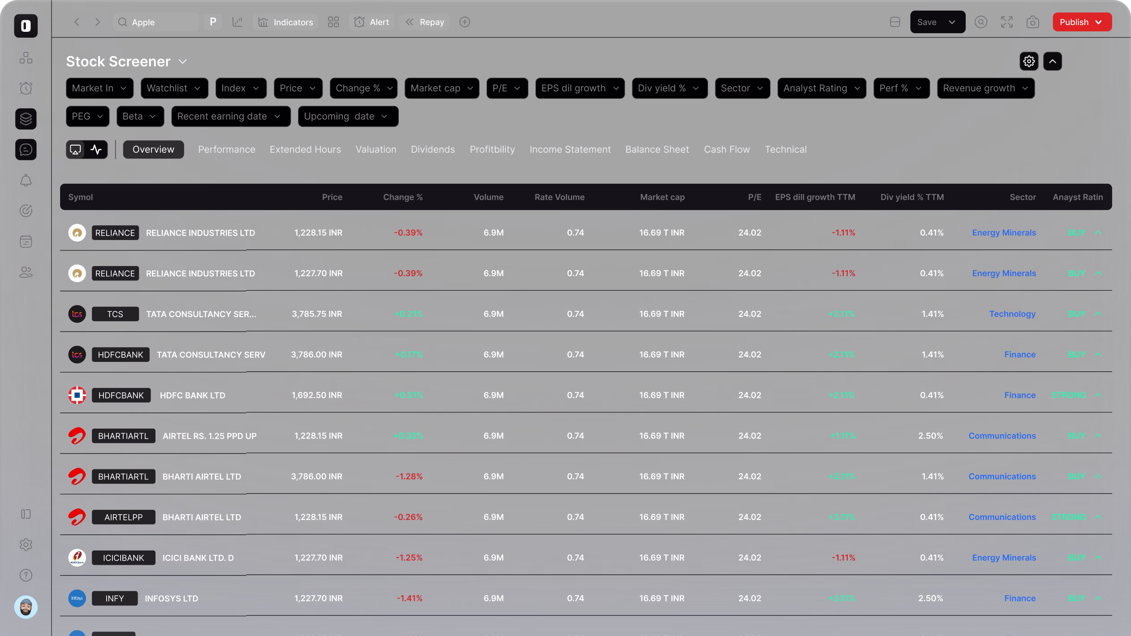Viewport: 1131px width, 636px height.
Task: Open the layout grid icon
Action: click(333, 22)
